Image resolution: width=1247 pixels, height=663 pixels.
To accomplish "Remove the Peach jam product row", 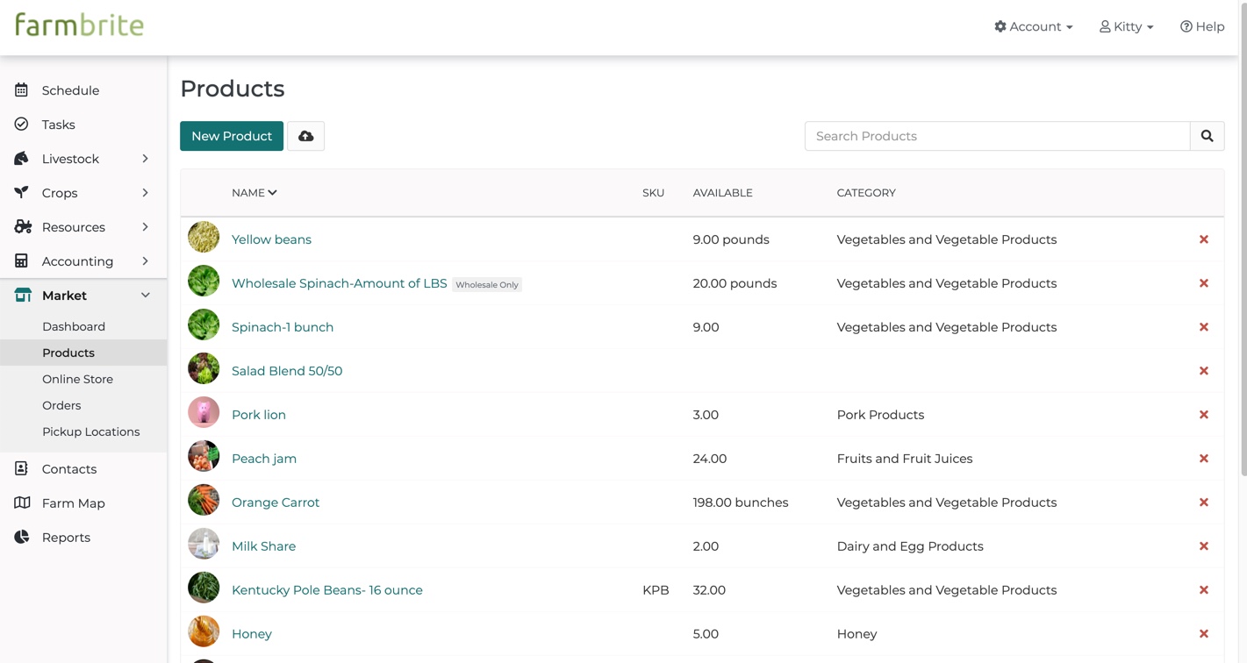I will click(x=1203, y=459).
